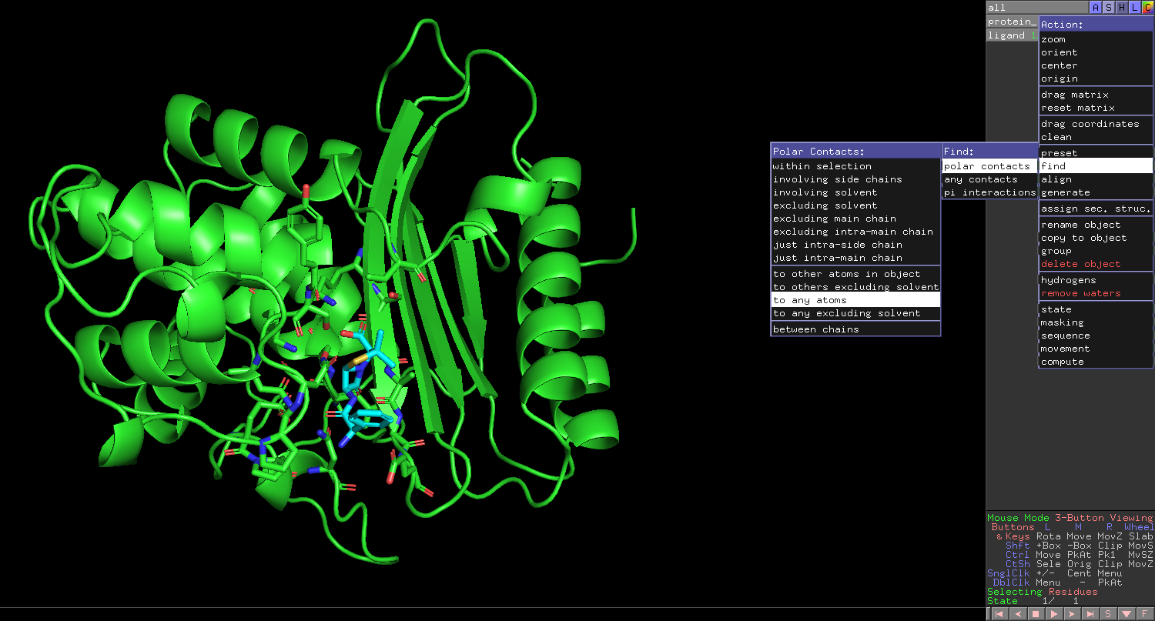This screenshot has height=621, width=1155.
Task: Expand the 'align' submenu
Action: [x=1096, y=179]
